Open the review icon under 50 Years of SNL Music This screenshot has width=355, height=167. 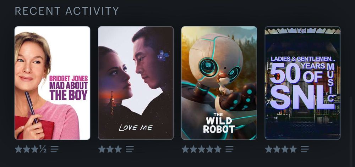[305, 149]
